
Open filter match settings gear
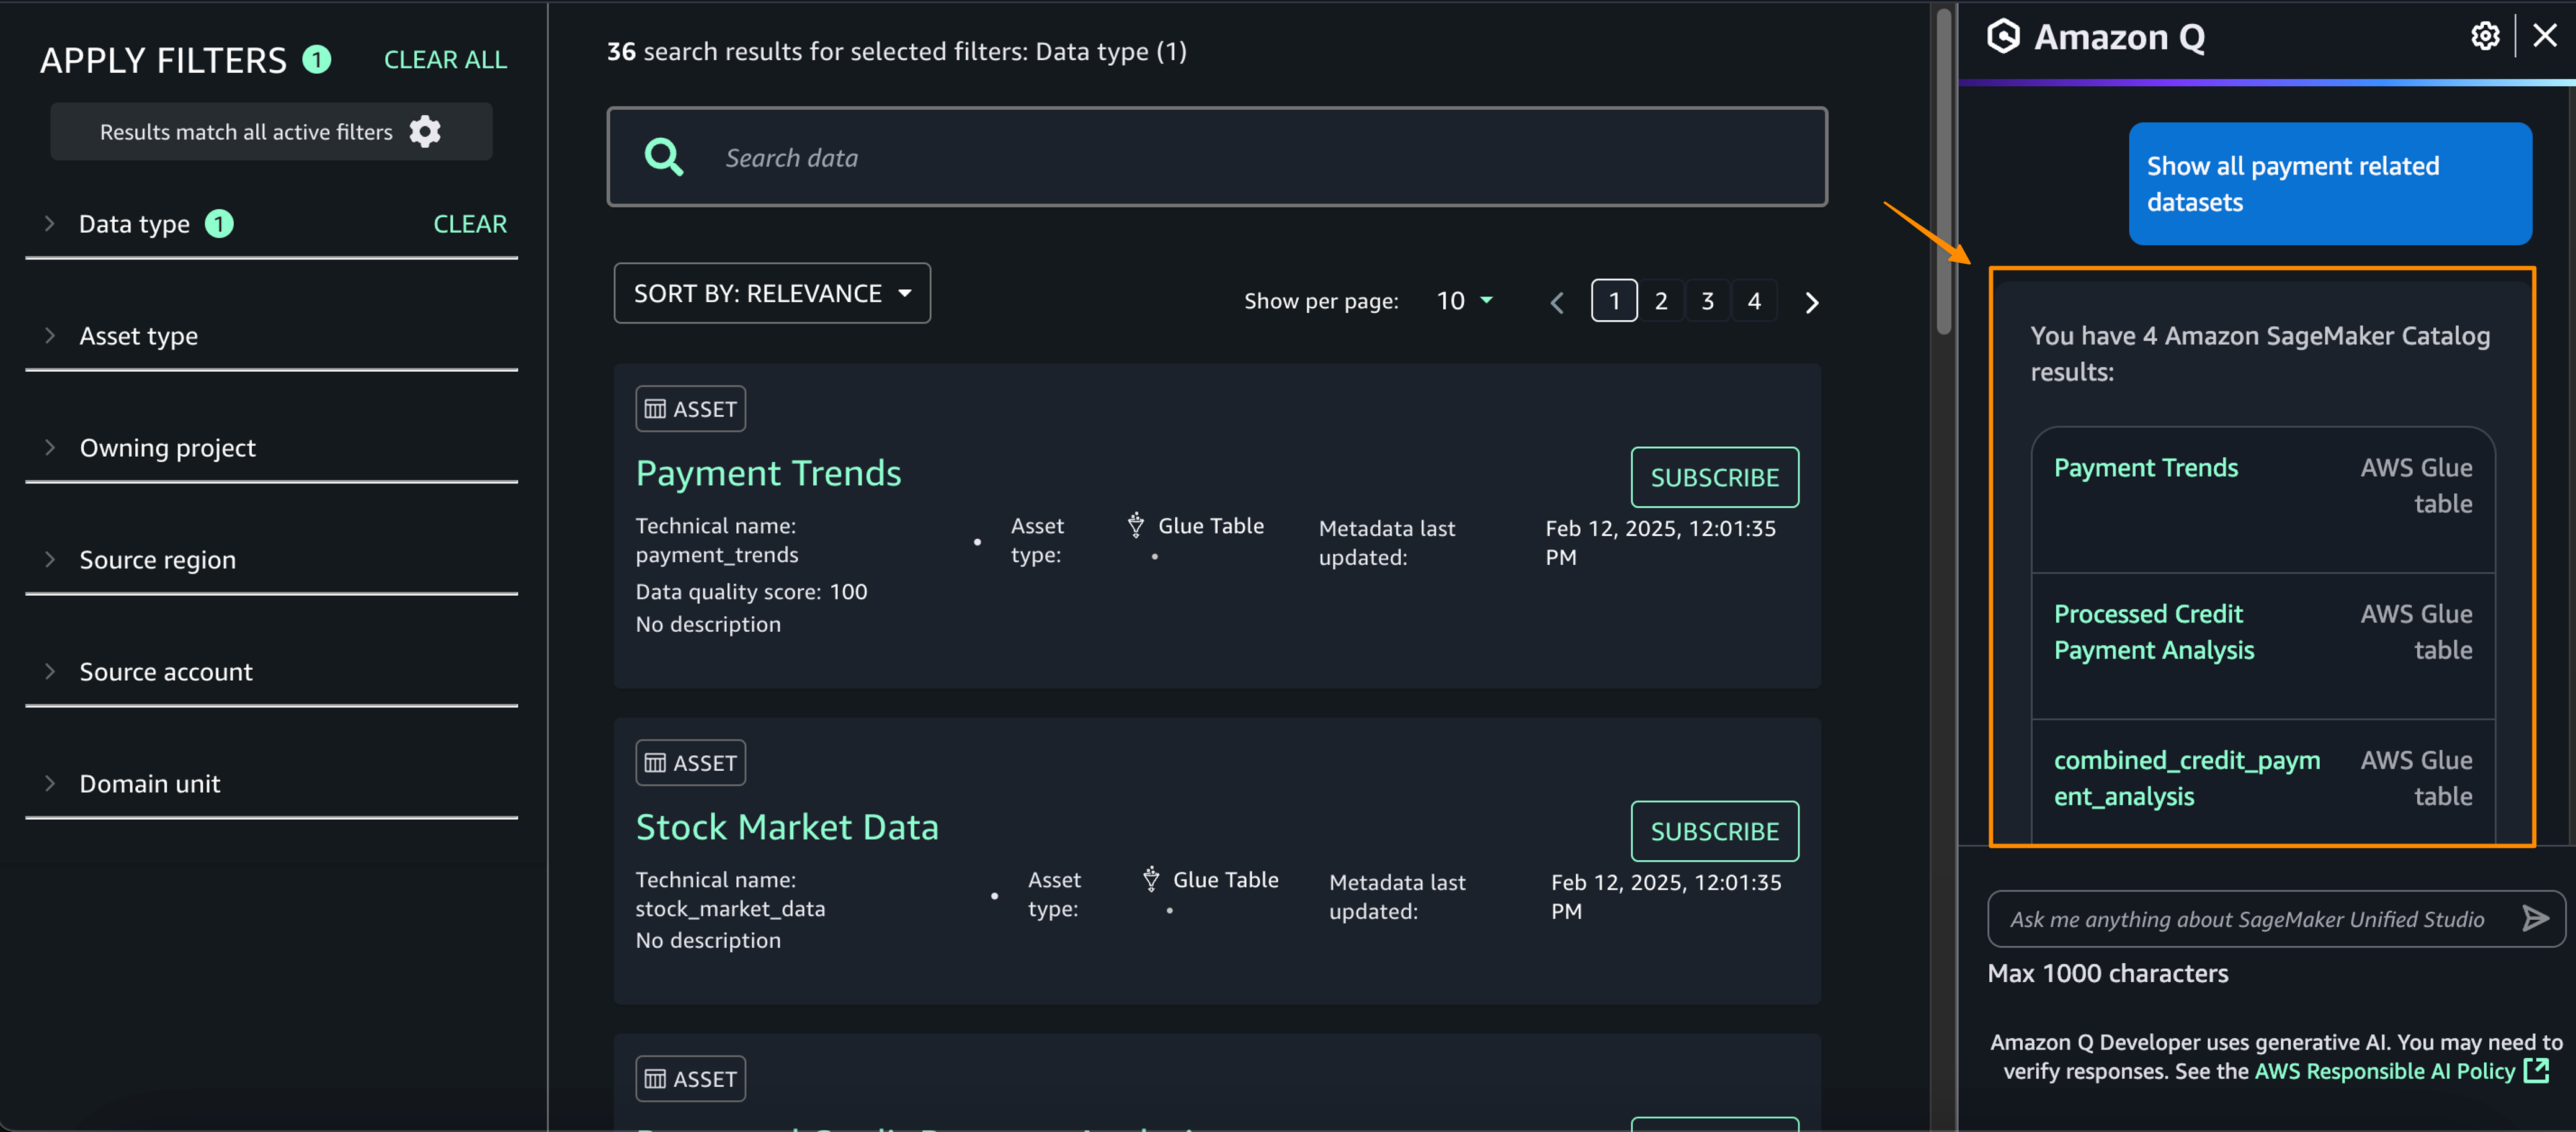click(x=425, y=131)
